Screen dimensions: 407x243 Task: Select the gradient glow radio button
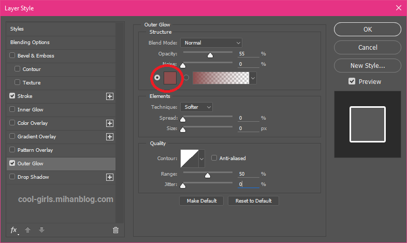click(x=186, y=77)
